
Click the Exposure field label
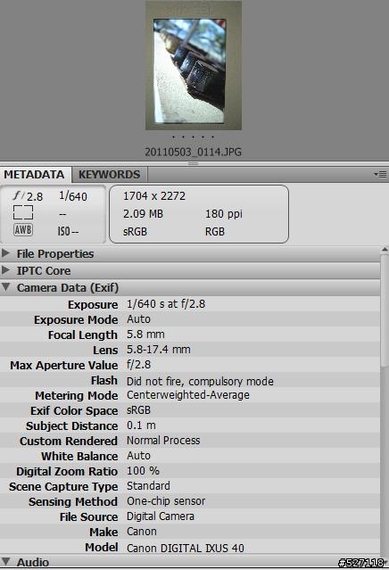(93, 305)
